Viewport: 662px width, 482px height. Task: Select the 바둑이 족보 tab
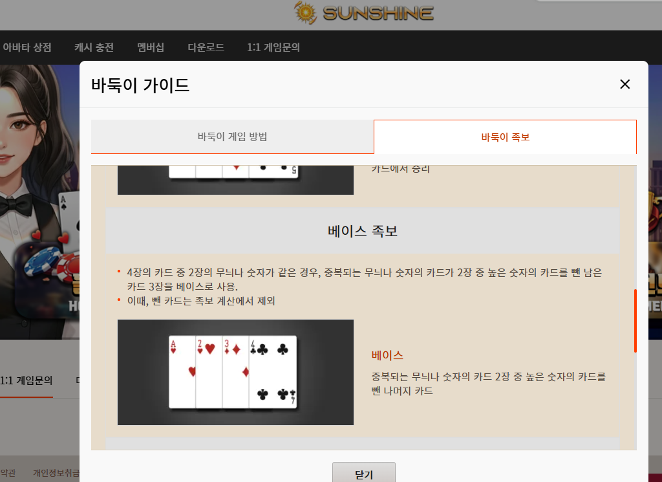tap(505, 137)
